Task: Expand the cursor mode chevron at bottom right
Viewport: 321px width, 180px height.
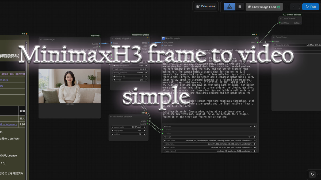Action: click(x=318, y=175)
